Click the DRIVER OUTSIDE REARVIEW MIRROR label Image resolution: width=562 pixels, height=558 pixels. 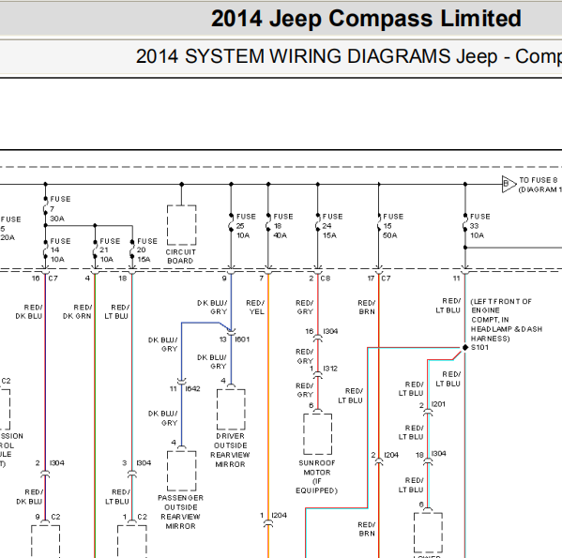pyautogui.click(x=230, y=450)
